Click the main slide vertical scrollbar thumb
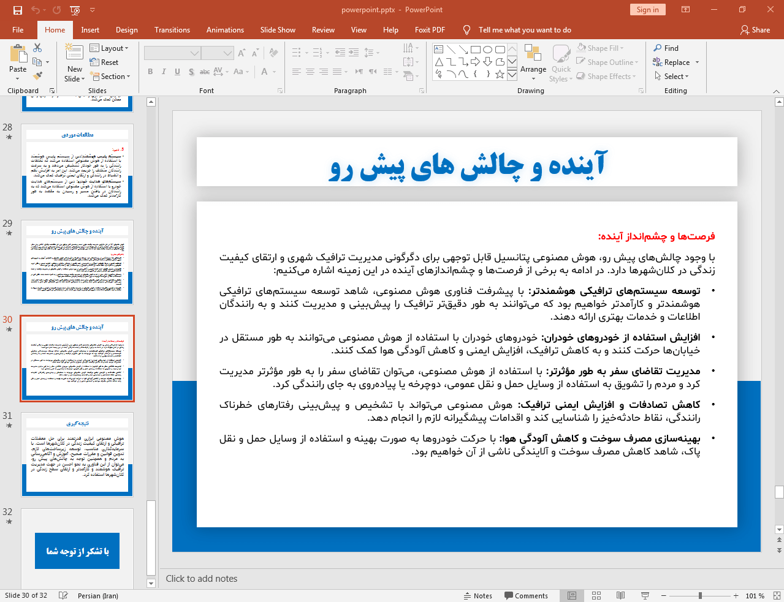This screenshot has width=784, height=602. point(779,492)
